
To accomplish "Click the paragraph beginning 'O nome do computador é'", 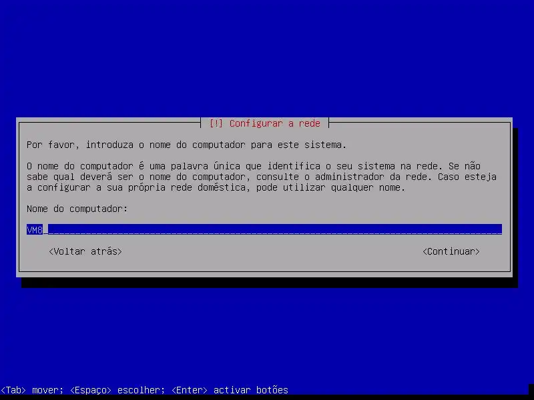I will pyautogui.click(x=262, y=177).
